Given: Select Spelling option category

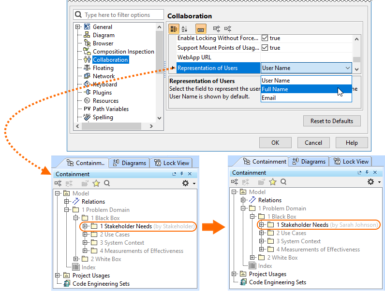Looking at the screenshot, I should click(x=103, y=117).
